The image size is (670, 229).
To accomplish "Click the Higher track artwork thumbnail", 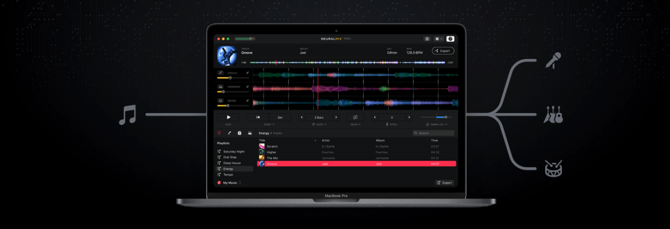I will click(261, 152).
